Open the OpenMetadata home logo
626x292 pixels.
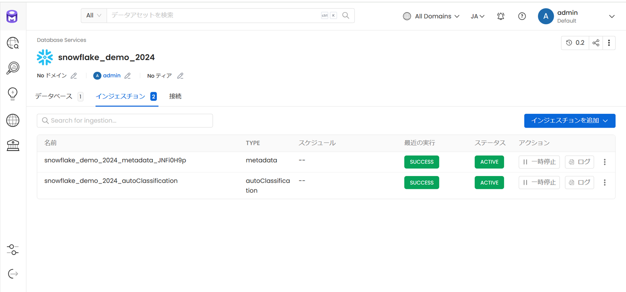click(13, 17)
